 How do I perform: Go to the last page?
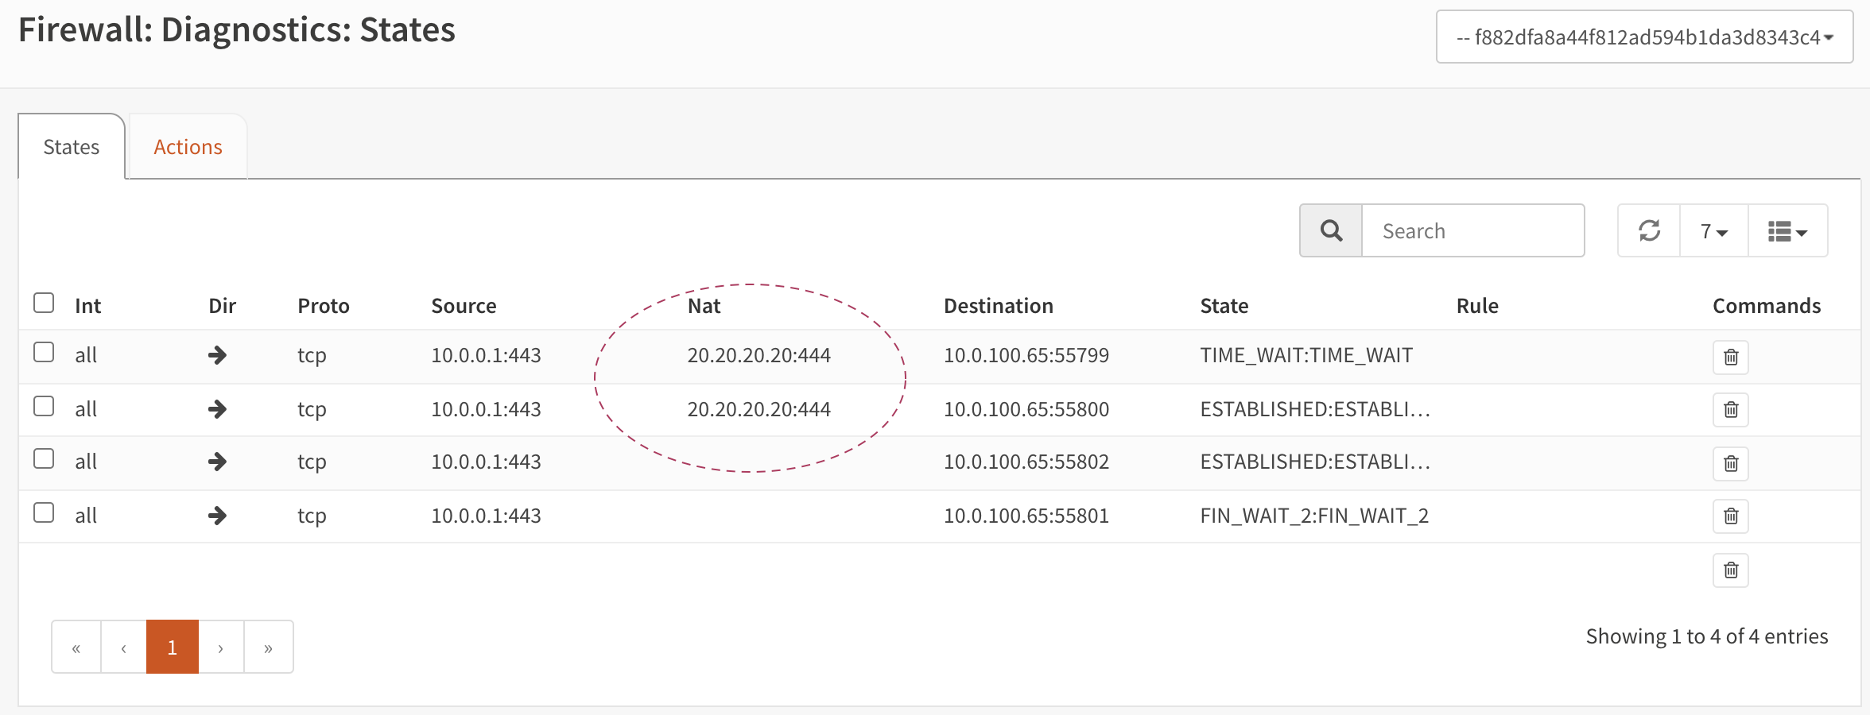[269, 647]
